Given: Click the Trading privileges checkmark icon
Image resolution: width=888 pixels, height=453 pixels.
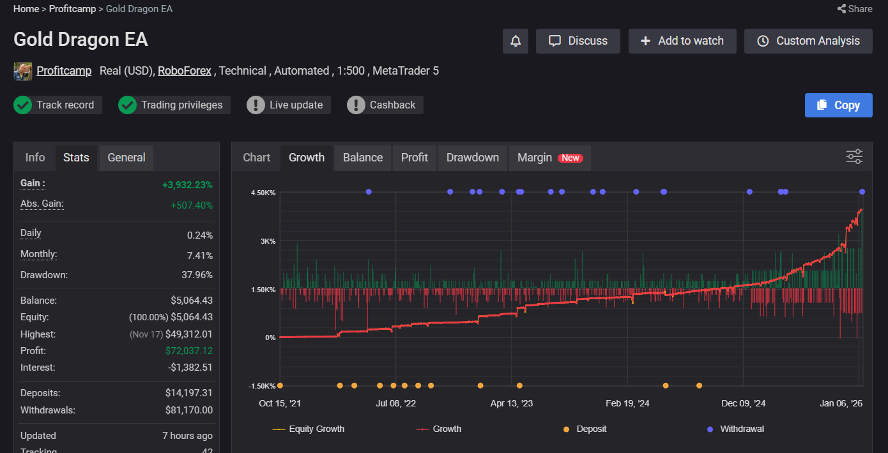Looking at the screenshot, I should tap(128, 105).
